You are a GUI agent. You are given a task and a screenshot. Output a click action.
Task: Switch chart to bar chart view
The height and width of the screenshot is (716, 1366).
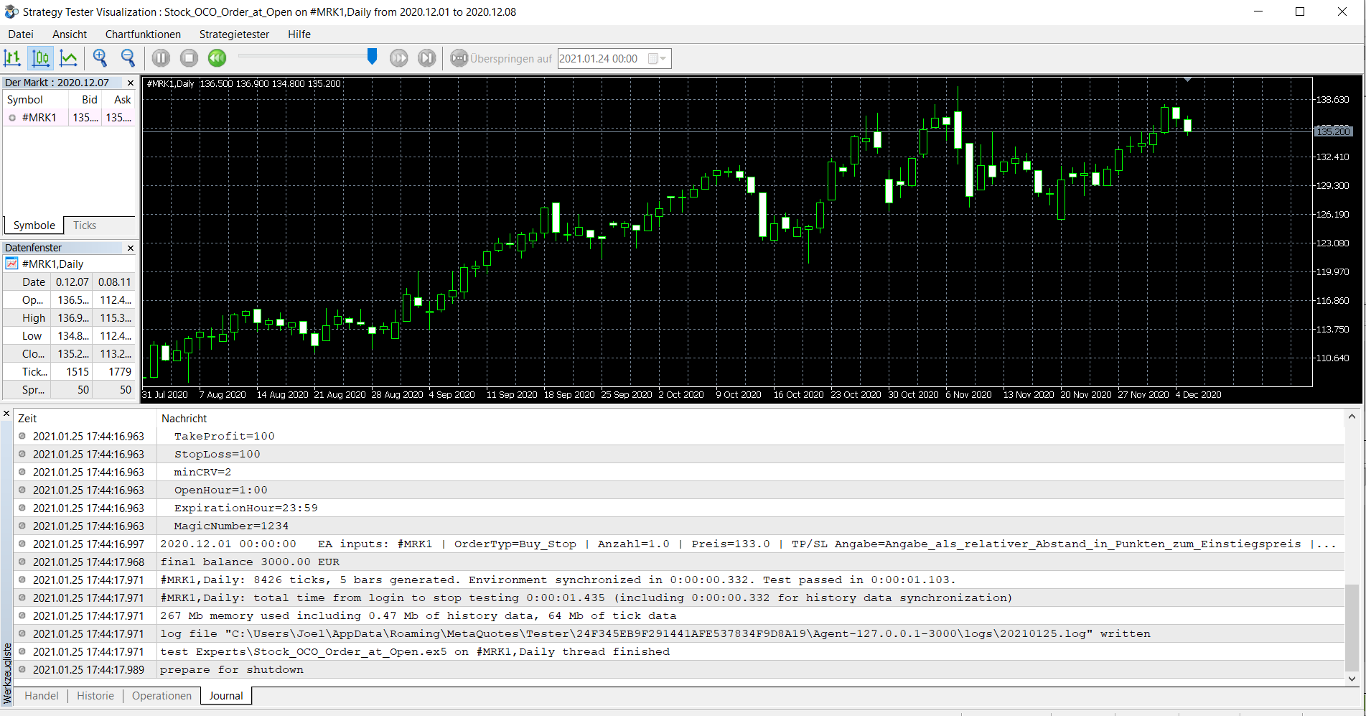coord(13,58)
